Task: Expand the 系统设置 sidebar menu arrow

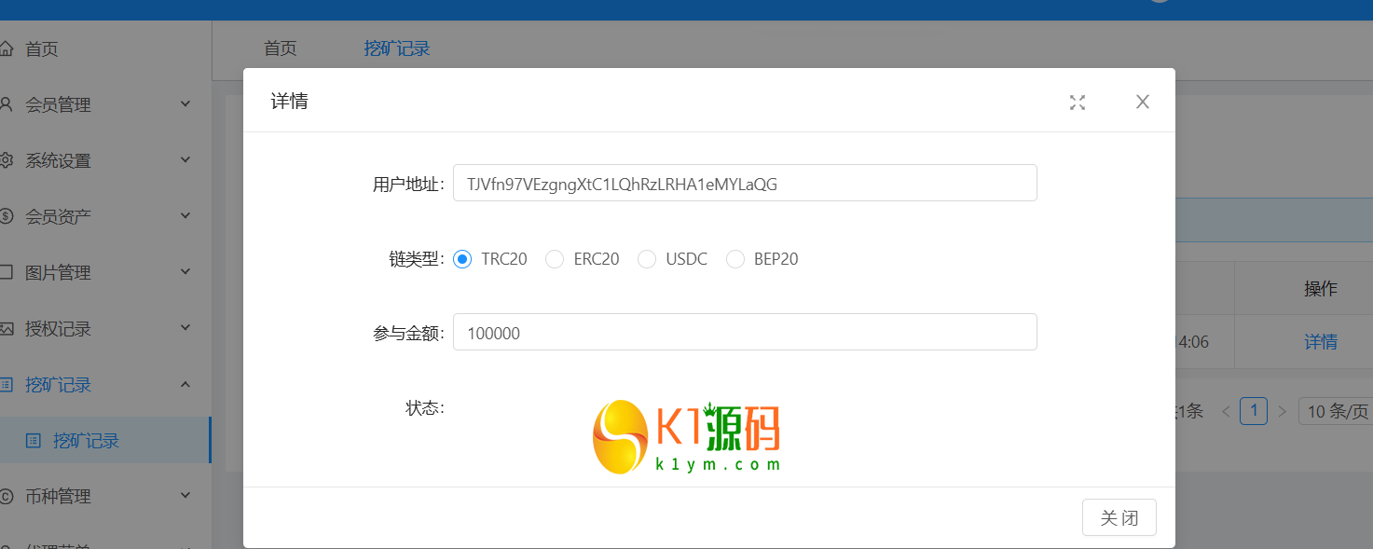Action: coord(185,159)
